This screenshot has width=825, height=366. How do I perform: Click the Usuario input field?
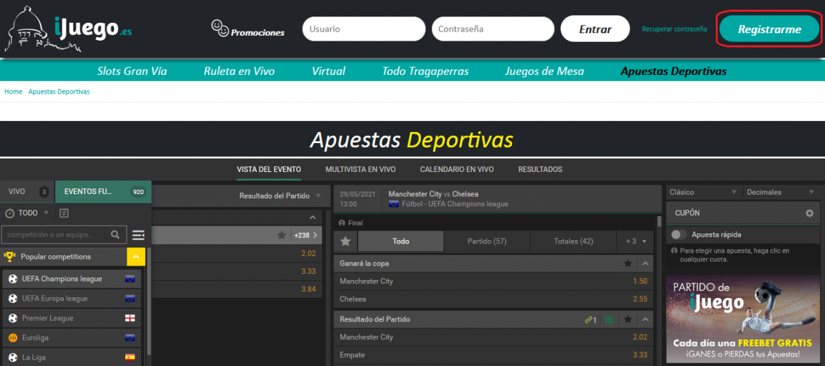pos(364,30)
